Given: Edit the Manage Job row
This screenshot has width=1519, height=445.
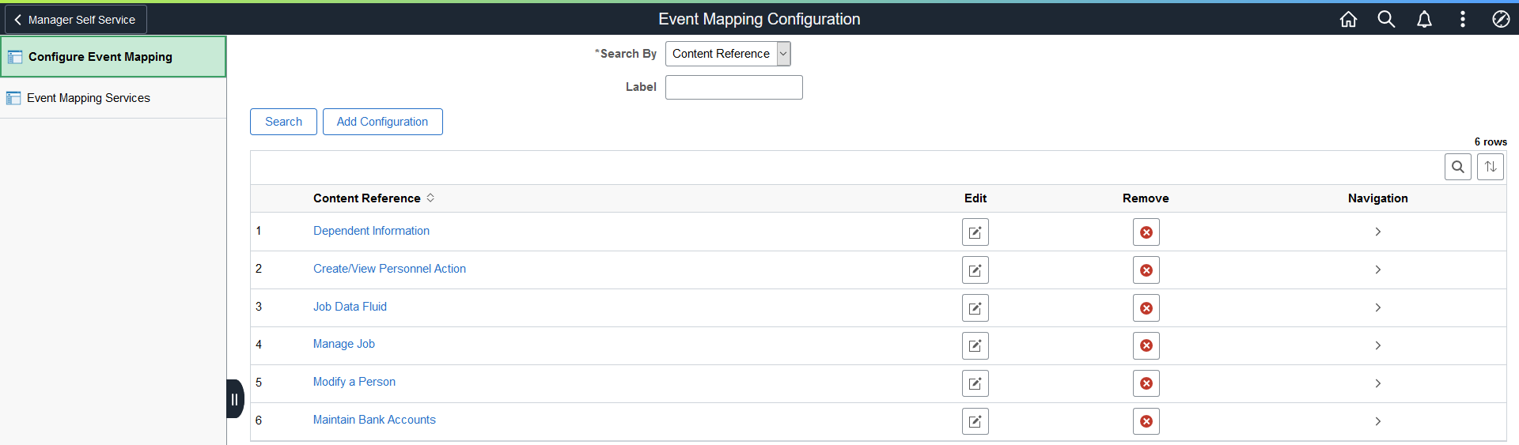Looking at the screenshot, I should 975,345.
